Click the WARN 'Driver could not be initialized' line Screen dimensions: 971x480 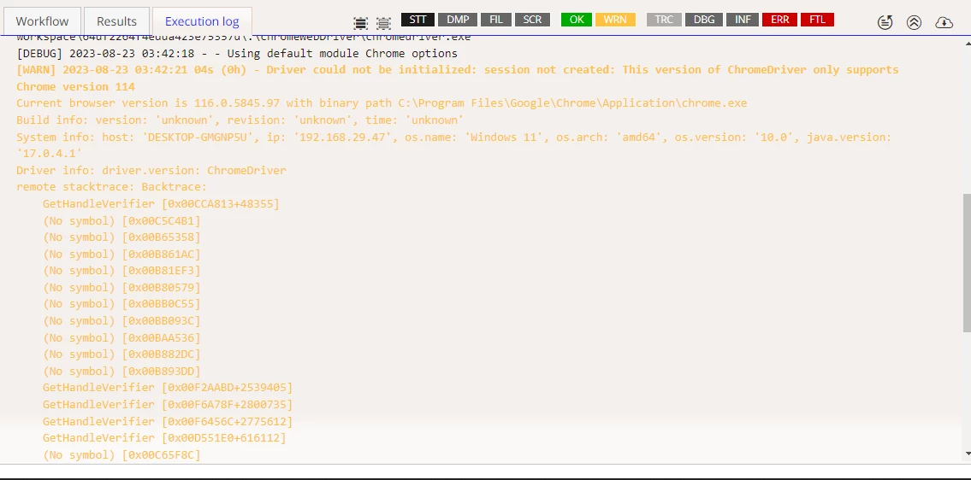458,70
